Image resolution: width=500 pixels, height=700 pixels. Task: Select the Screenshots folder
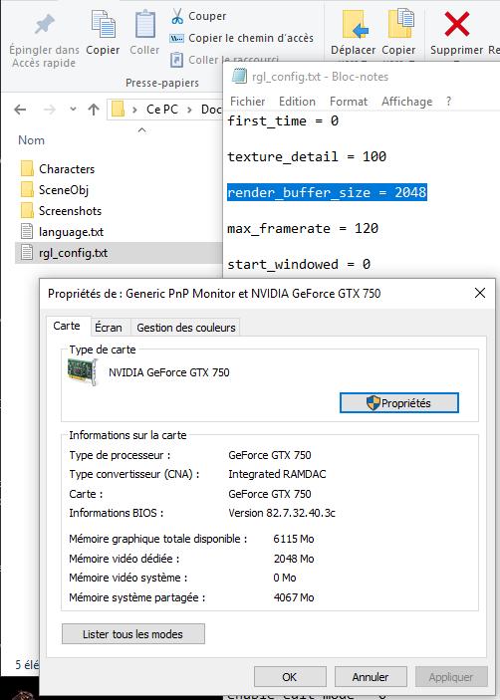pyautogui.click(x=70, y=211)
